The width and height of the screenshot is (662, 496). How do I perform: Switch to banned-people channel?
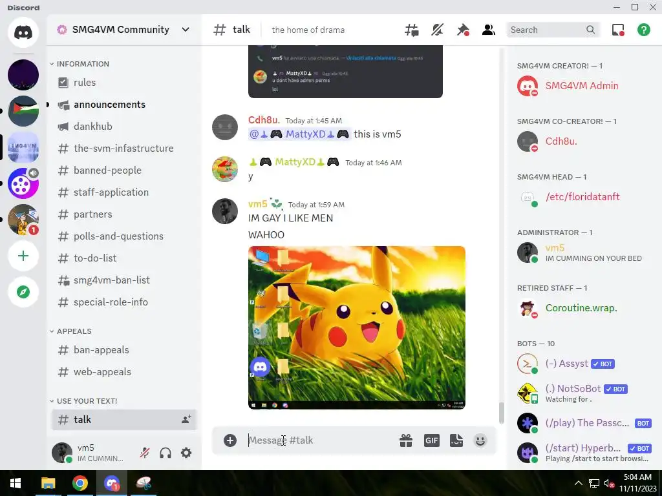point(123,170)
